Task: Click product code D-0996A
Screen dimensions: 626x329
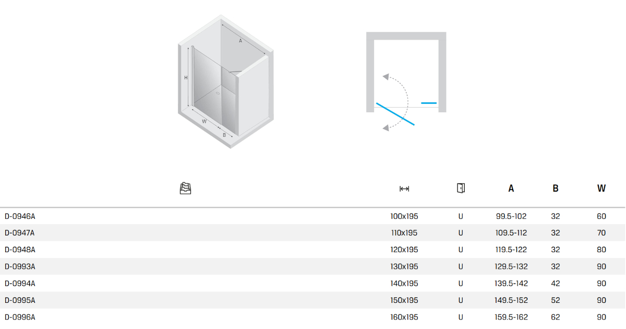Action: point(20,317)
